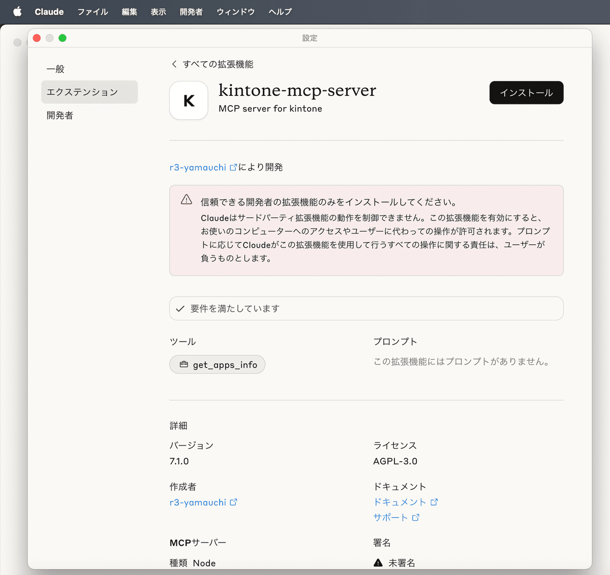This screenshot has width=610, height=575.
Task: Click external link icon under 作成者
Action: pyautogui.click(x=233, y=502)
